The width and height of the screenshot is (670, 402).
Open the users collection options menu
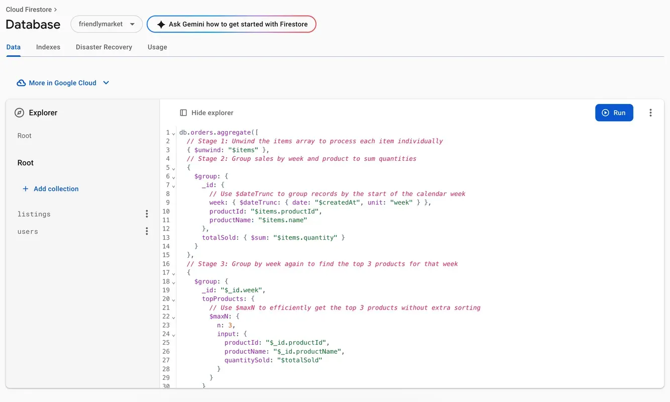147,231
